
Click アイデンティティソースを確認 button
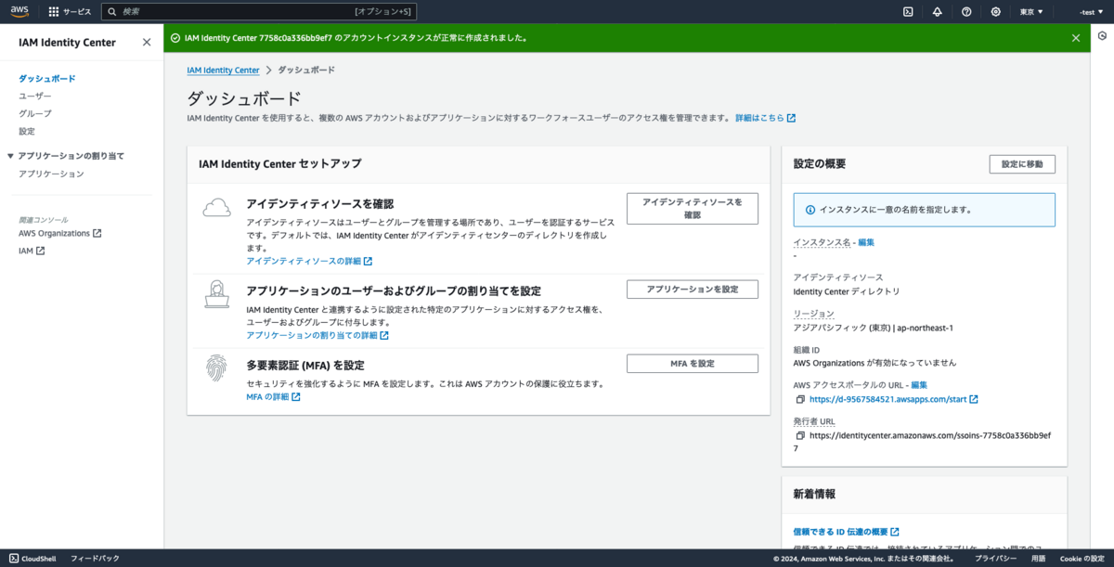click(x=693, y=209)
